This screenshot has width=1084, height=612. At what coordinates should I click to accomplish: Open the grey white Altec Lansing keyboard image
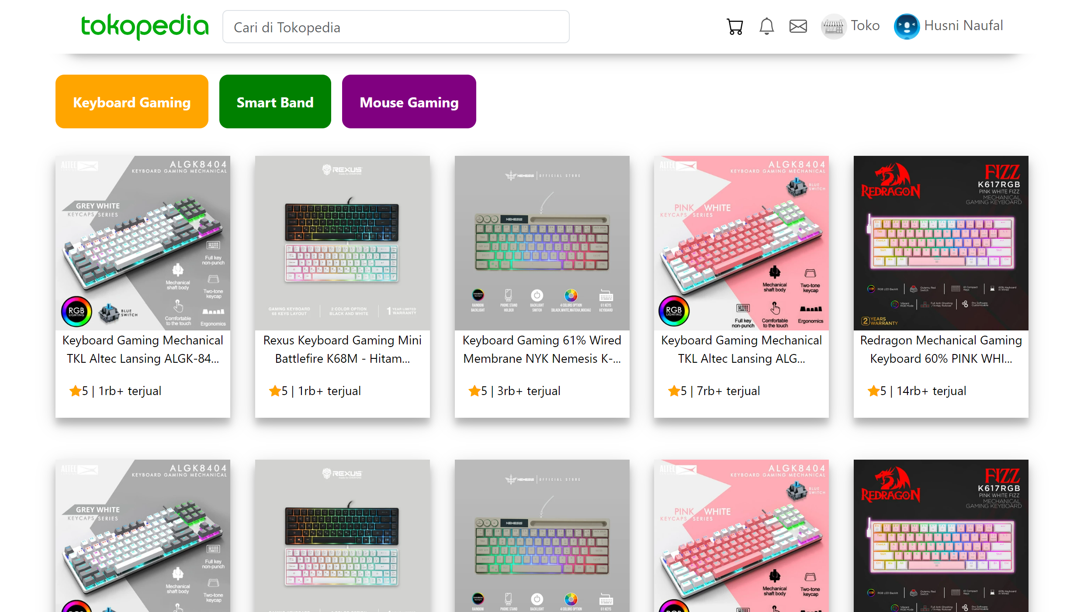(143, 243)
